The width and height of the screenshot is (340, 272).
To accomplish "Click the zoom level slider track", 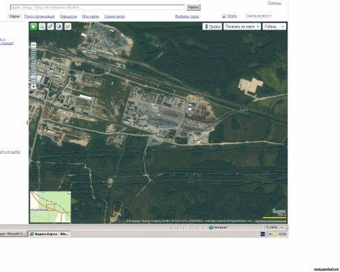I will point(33,66).
